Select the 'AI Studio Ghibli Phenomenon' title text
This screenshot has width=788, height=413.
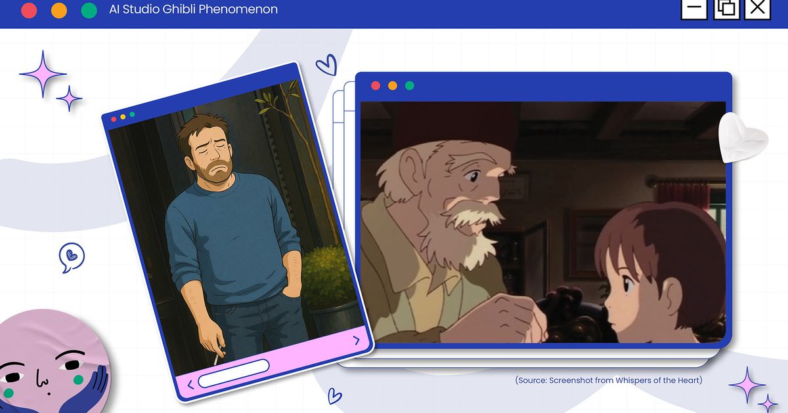click(193, 10)
